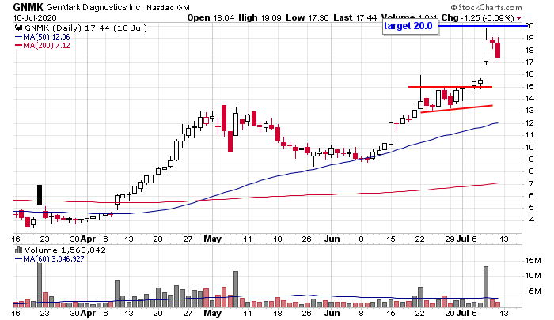Click the May label under the price chart
The image size is (554, 320).
212,239
